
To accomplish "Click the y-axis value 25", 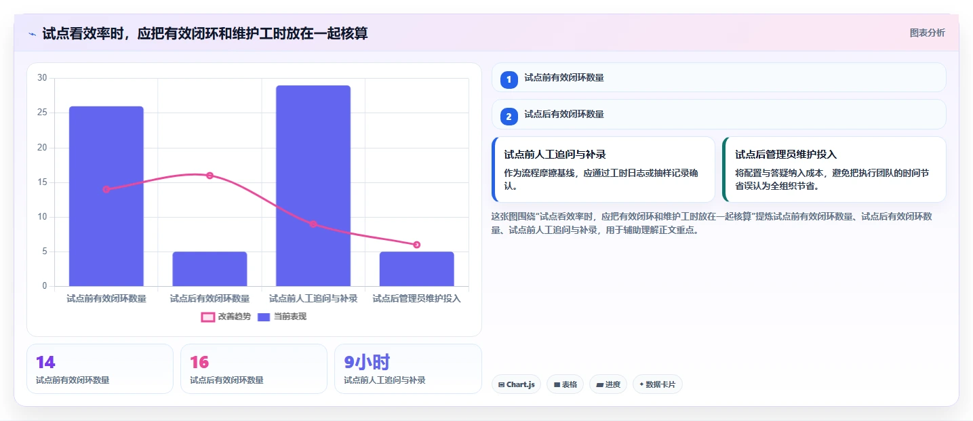I will click(42, 113).
